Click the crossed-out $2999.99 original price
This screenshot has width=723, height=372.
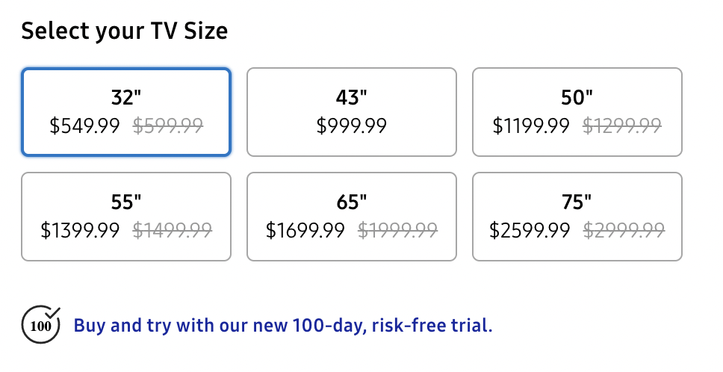point(624,231)
